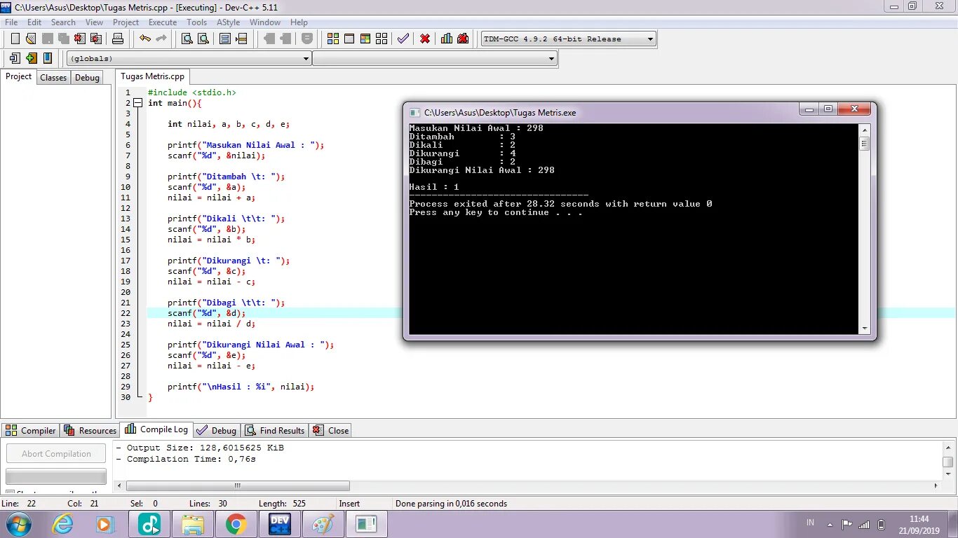Open Google Chrome from the taskbar
This screenshot has height=538, width=958.
236,524
